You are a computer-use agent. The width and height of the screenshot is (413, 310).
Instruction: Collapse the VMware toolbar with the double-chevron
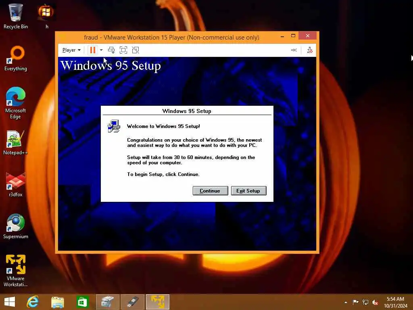click(x=294, y=50)
